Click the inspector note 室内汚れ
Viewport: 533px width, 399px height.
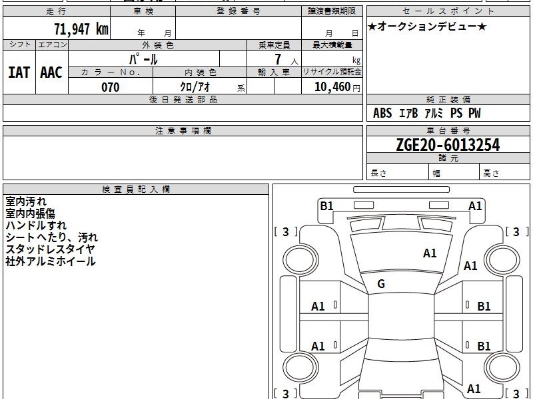[x=26, y=201]
